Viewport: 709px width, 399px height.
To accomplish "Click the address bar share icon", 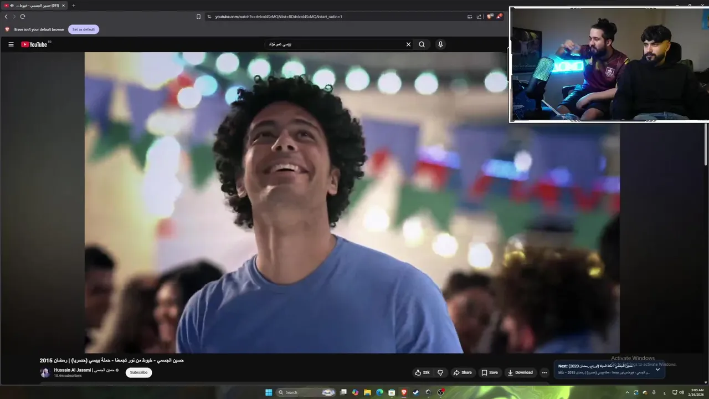I will [x=479, y=17].
